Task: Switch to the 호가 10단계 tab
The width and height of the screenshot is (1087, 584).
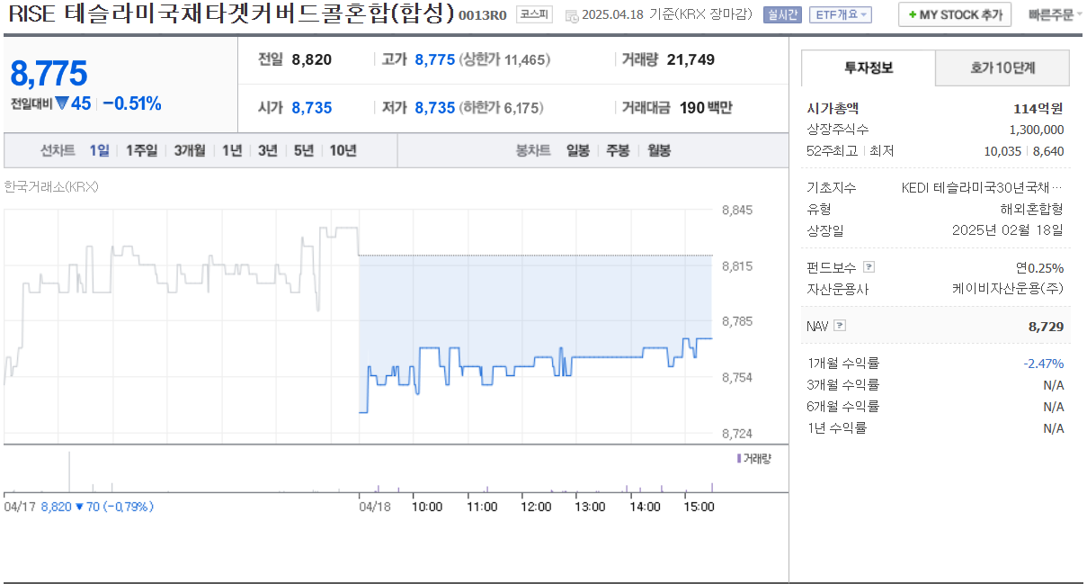Action: coord(1001,67)
